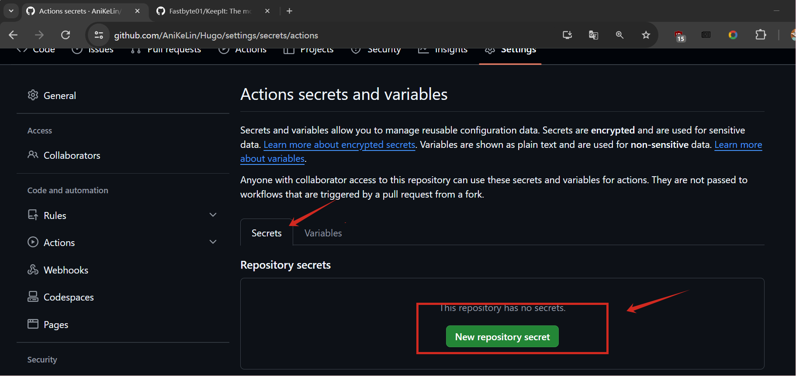This screenshot has height=376, width=796.
Task: Open the browser extensions puzzle icon
Action: click(761, 35)
